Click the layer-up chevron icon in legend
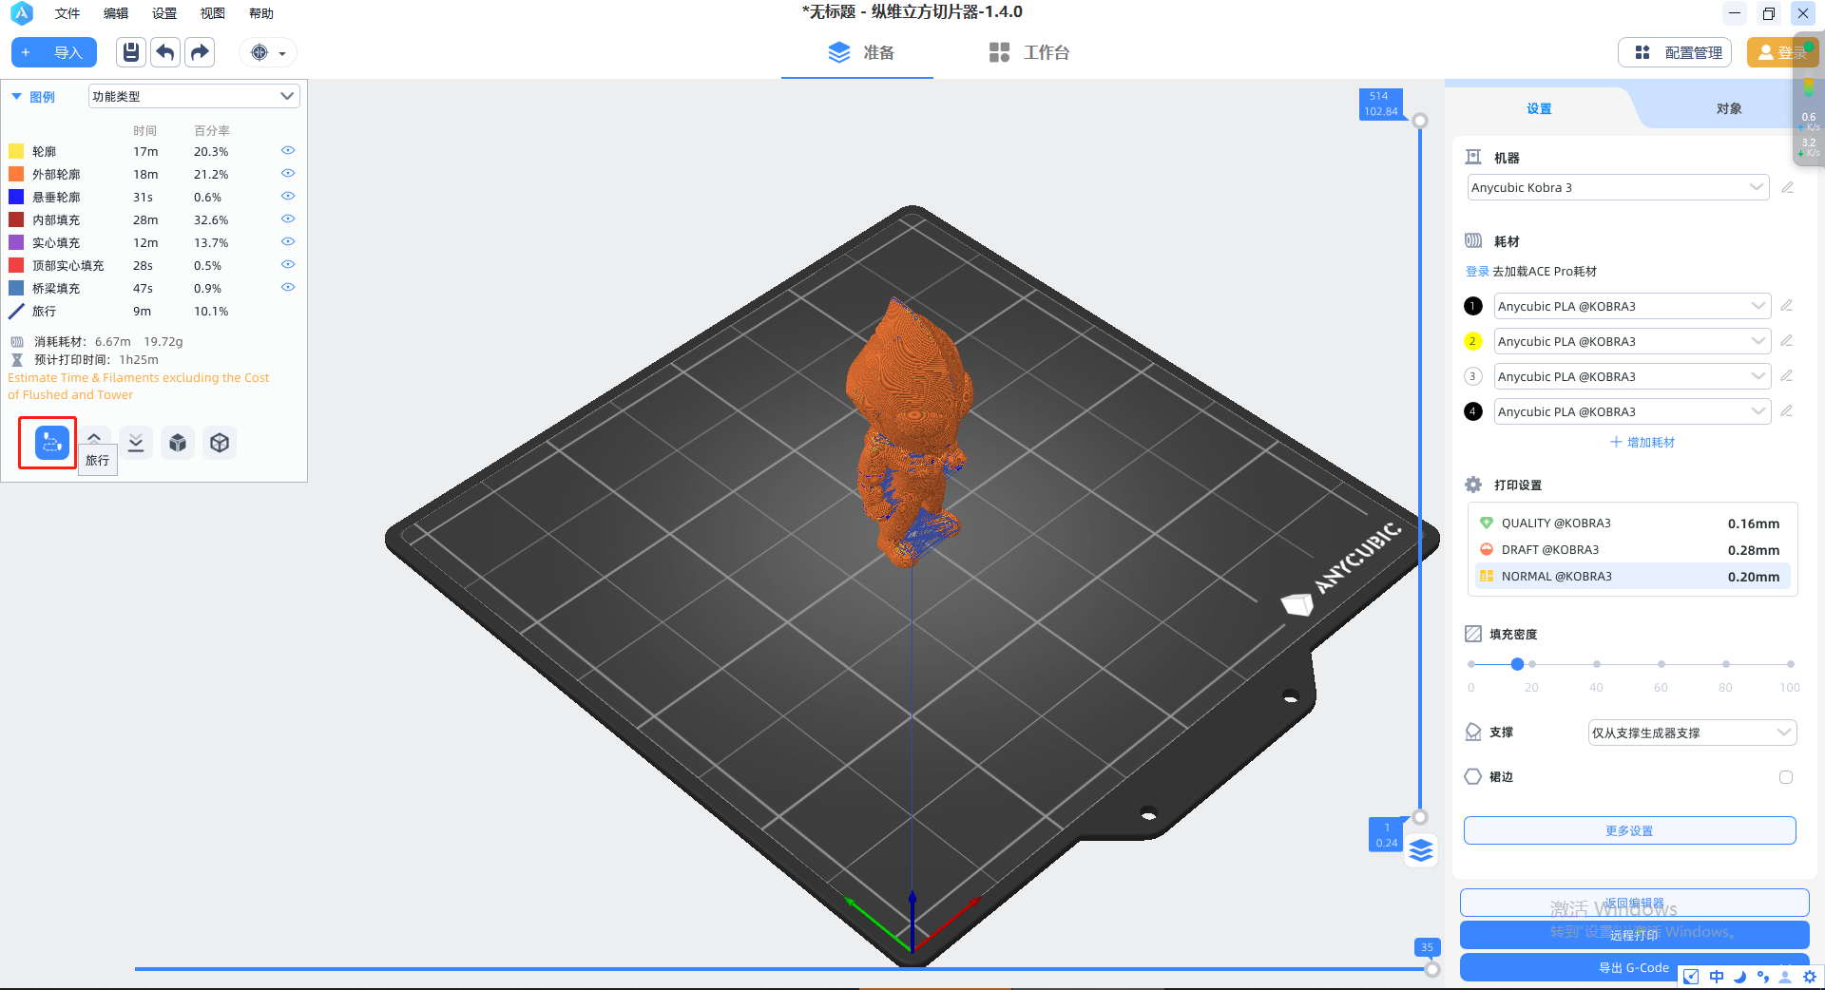The image size is (1825, 990). pos(94,437)
